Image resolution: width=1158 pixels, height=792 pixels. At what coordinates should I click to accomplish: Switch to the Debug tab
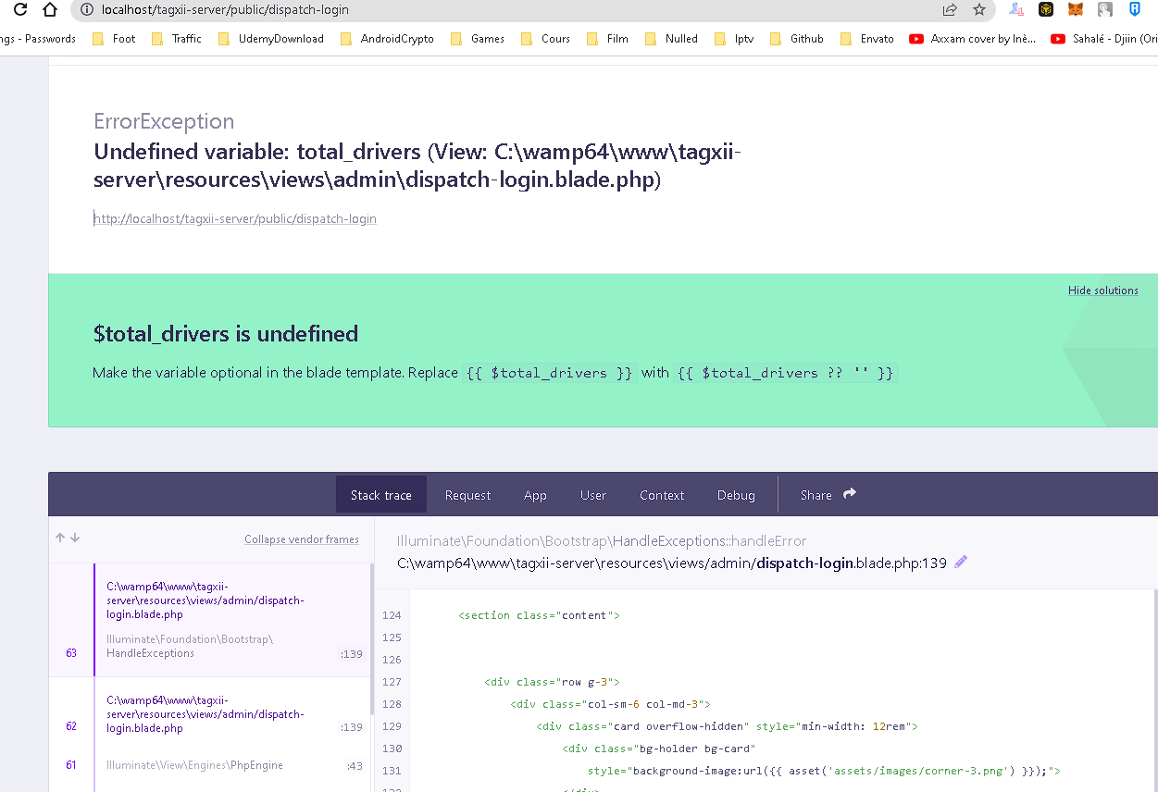[x=736, y=495]
